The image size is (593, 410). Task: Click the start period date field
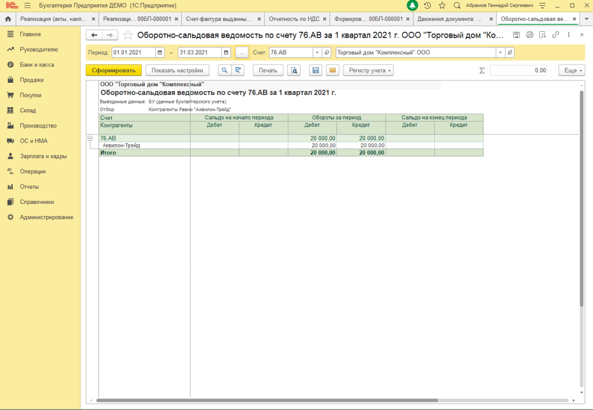[x=134, y=53]
